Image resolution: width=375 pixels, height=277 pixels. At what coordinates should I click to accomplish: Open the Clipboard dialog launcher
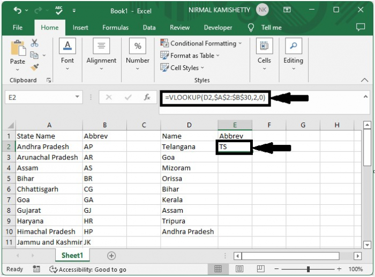(x=49, y=80)
